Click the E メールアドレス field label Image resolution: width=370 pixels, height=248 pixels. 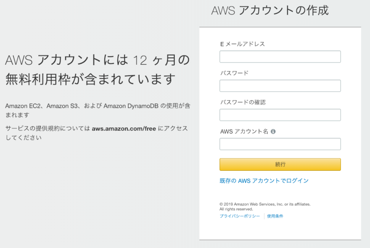point(242,44)
